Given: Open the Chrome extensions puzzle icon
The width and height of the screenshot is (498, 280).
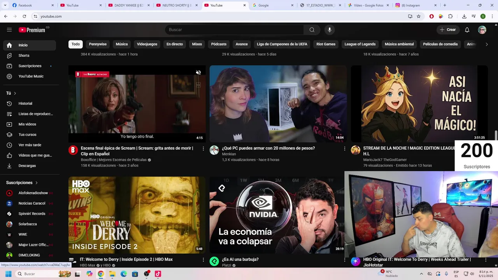Looking at the screenshot, I should [451, 16].
